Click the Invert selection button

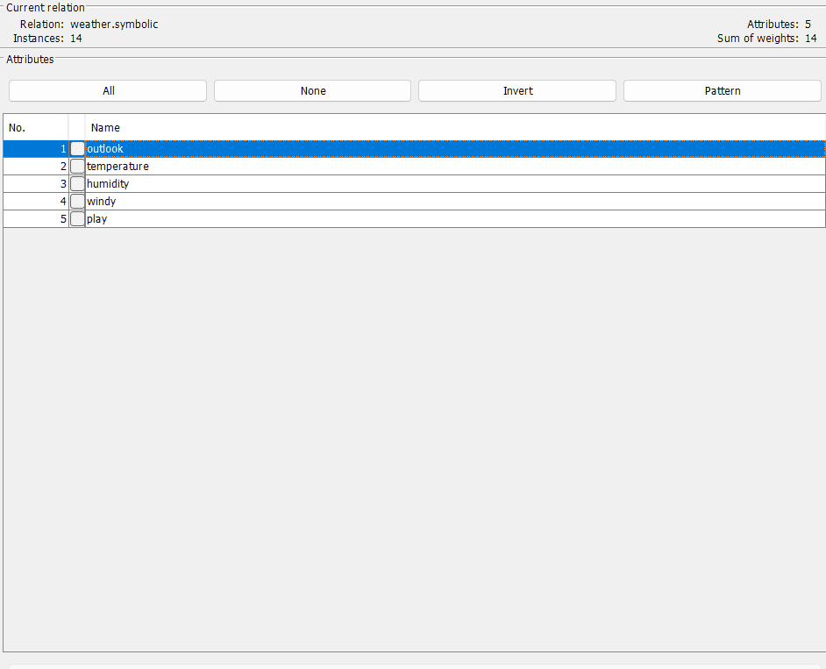[x=517, y=90]
